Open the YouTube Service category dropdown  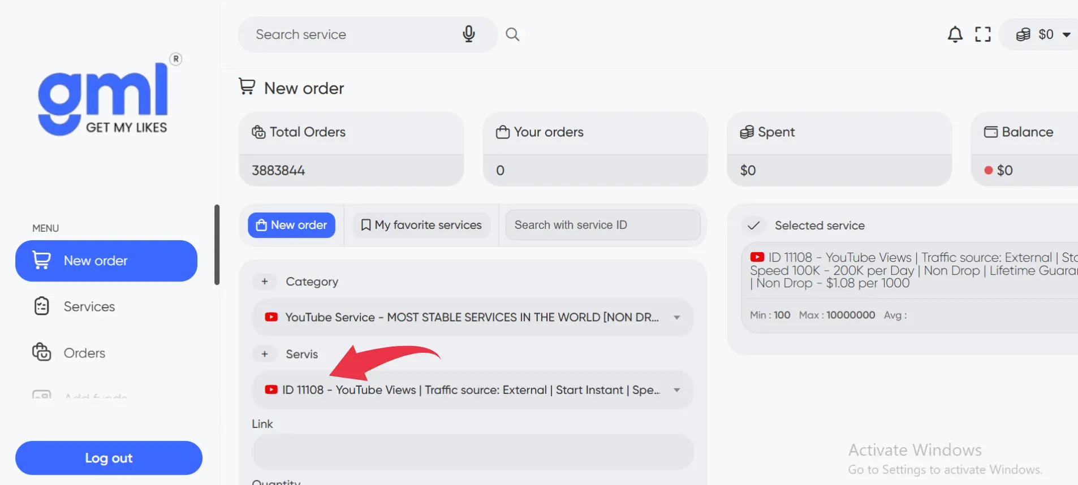472,318
